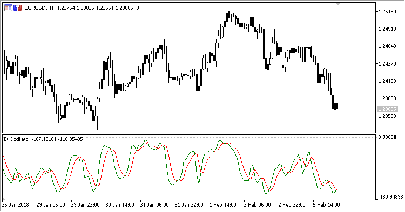Click the 1.25180 price scale label
Viewport: 405px width, 212px height.
(387, 12)
